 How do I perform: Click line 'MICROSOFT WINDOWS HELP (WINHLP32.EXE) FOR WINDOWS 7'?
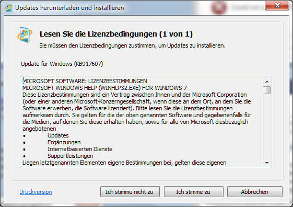click(x=104, y=88)
